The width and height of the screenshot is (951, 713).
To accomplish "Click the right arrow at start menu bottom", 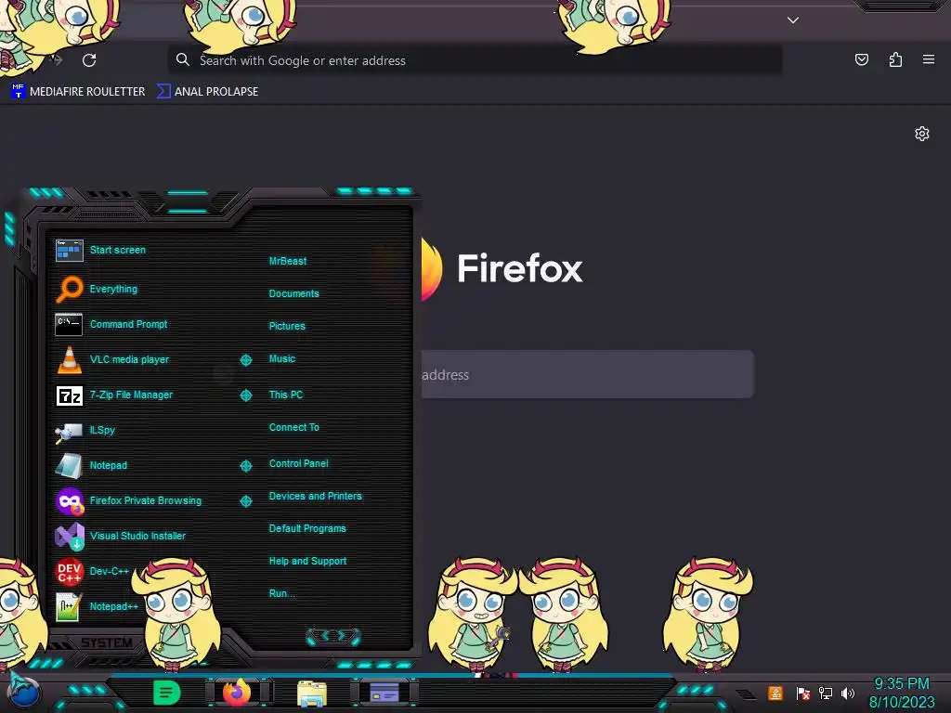I will pos(343,636).
